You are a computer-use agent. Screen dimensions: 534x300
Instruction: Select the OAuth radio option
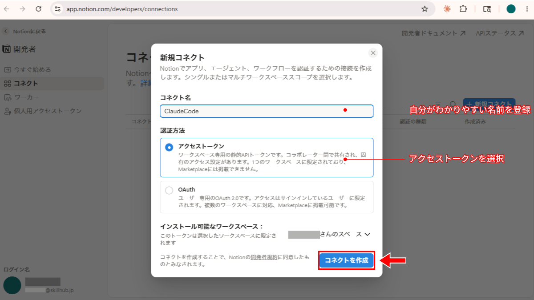pos(169,190)
